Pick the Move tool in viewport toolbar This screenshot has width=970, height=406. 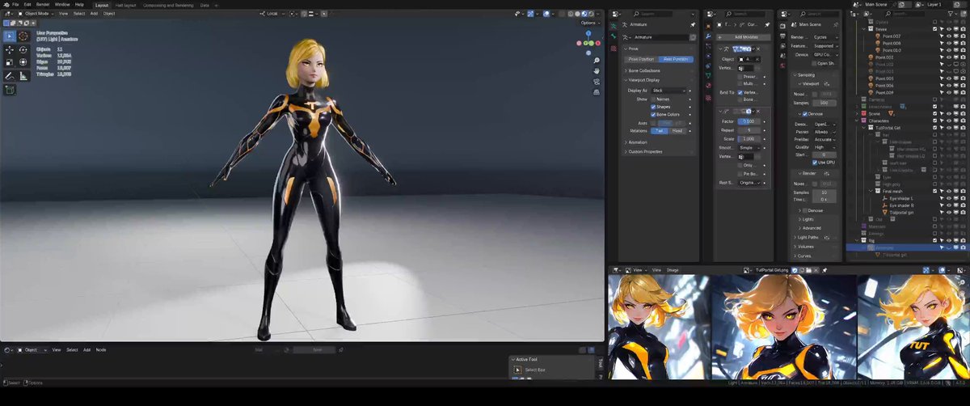pos(10,49)
